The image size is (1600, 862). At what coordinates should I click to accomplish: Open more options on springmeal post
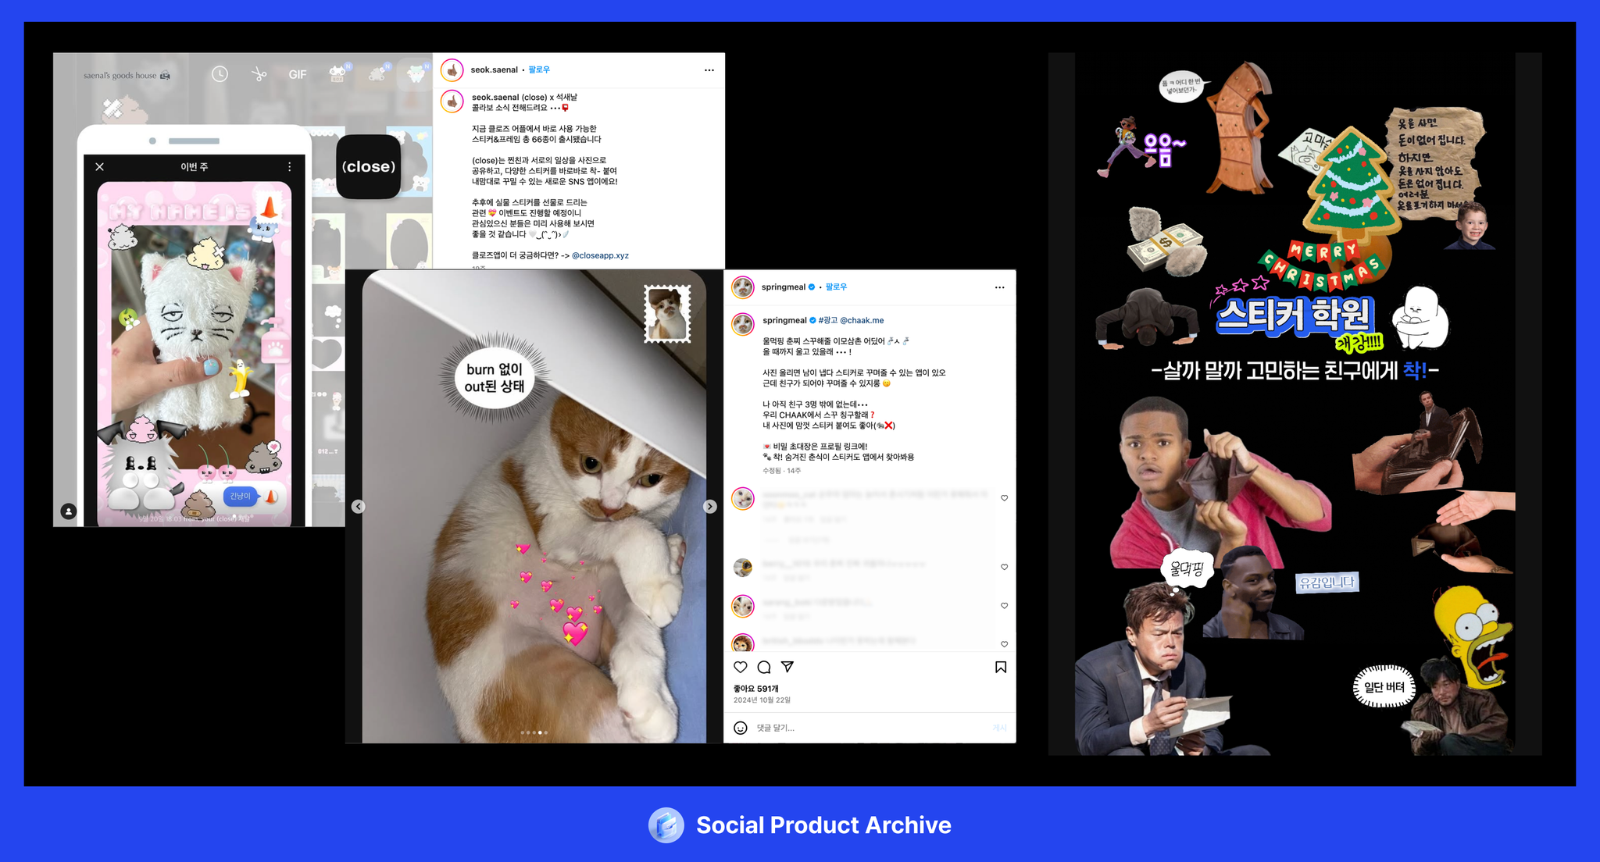point(999,287)
